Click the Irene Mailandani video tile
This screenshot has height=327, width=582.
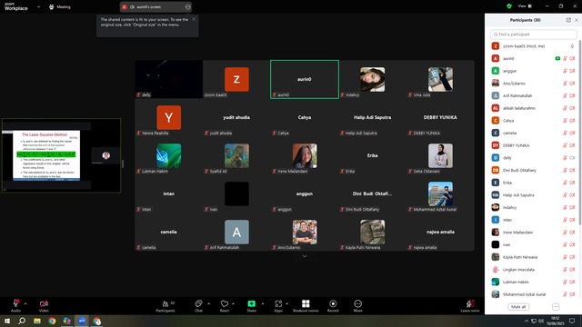click(x=305, y=155)
